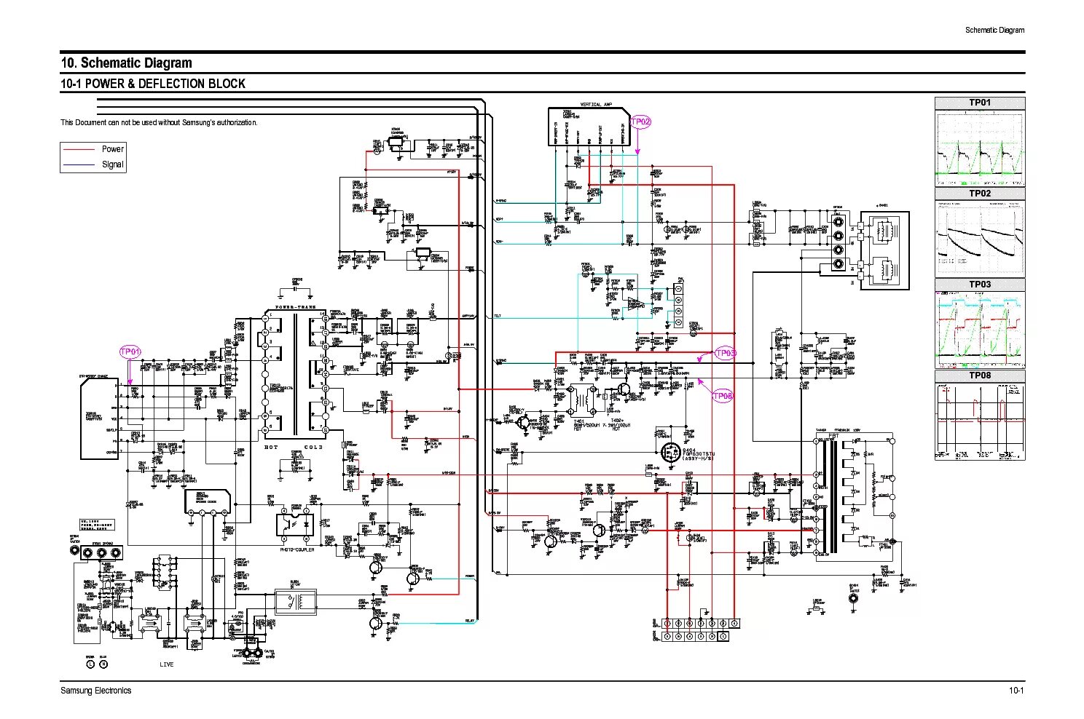This screenshot has width=1084, height=719.
Task: Click the blue Signal line in the legend
Action: coord(79,165)
